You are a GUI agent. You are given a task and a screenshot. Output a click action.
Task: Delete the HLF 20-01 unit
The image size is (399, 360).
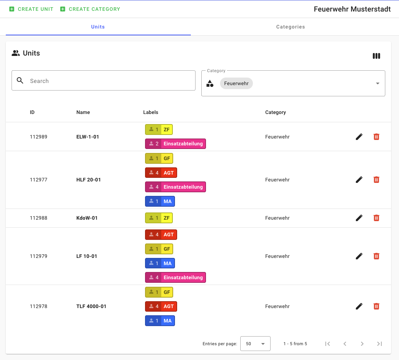376,180
